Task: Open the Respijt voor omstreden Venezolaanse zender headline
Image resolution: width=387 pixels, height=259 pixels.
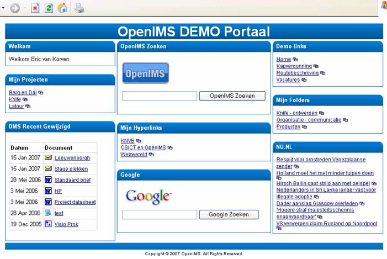Action: (x=321, y=163)
